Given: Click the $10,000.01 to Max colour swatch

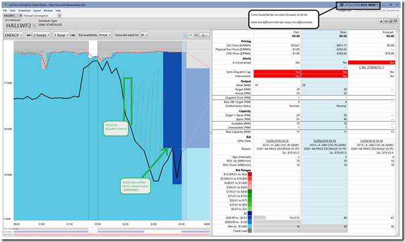Looking at the screenshot, I should (249, 174).
